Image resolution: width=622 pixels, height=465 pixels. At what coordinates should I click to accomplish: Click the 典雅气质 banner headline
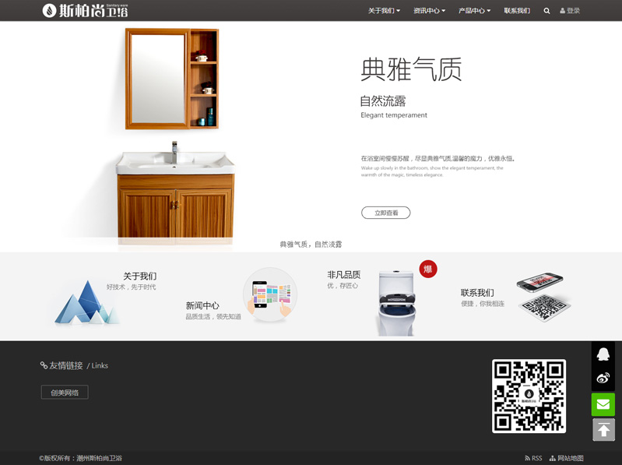point(411,69)
